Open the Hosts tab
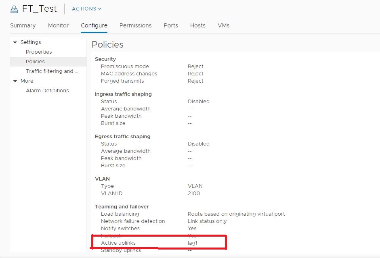 (x=197, y=25)
